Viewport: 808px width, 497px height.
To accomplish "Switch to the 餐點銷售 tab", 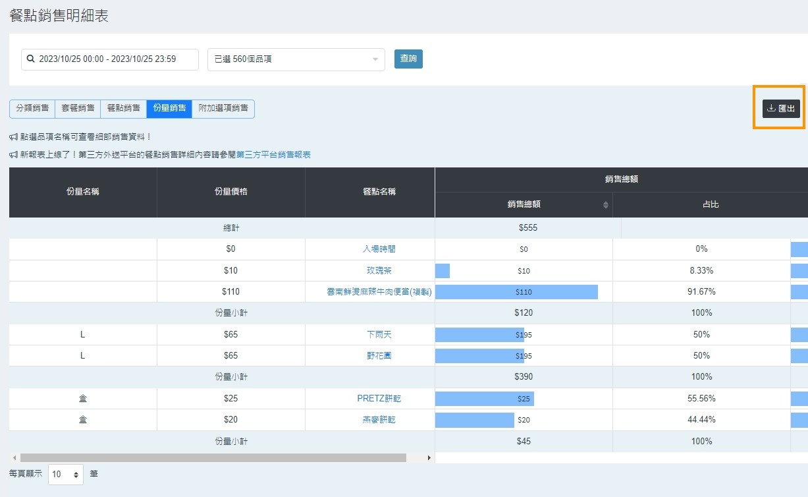I will pyautogui.click(x=124, y=109).
